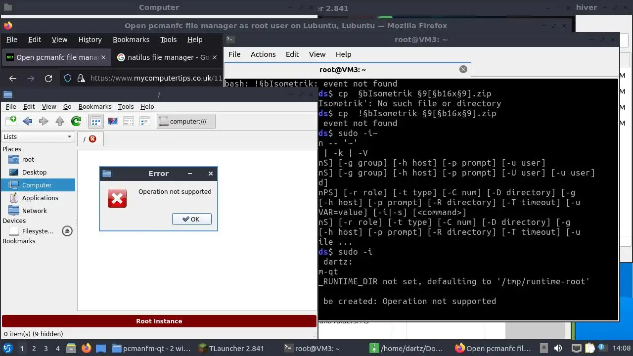
Task: Open the Help menu in pcmanfm file manager
Action: (x=147, y=106)
